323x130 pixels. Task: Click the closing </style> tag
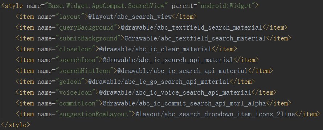pos(16,125)
